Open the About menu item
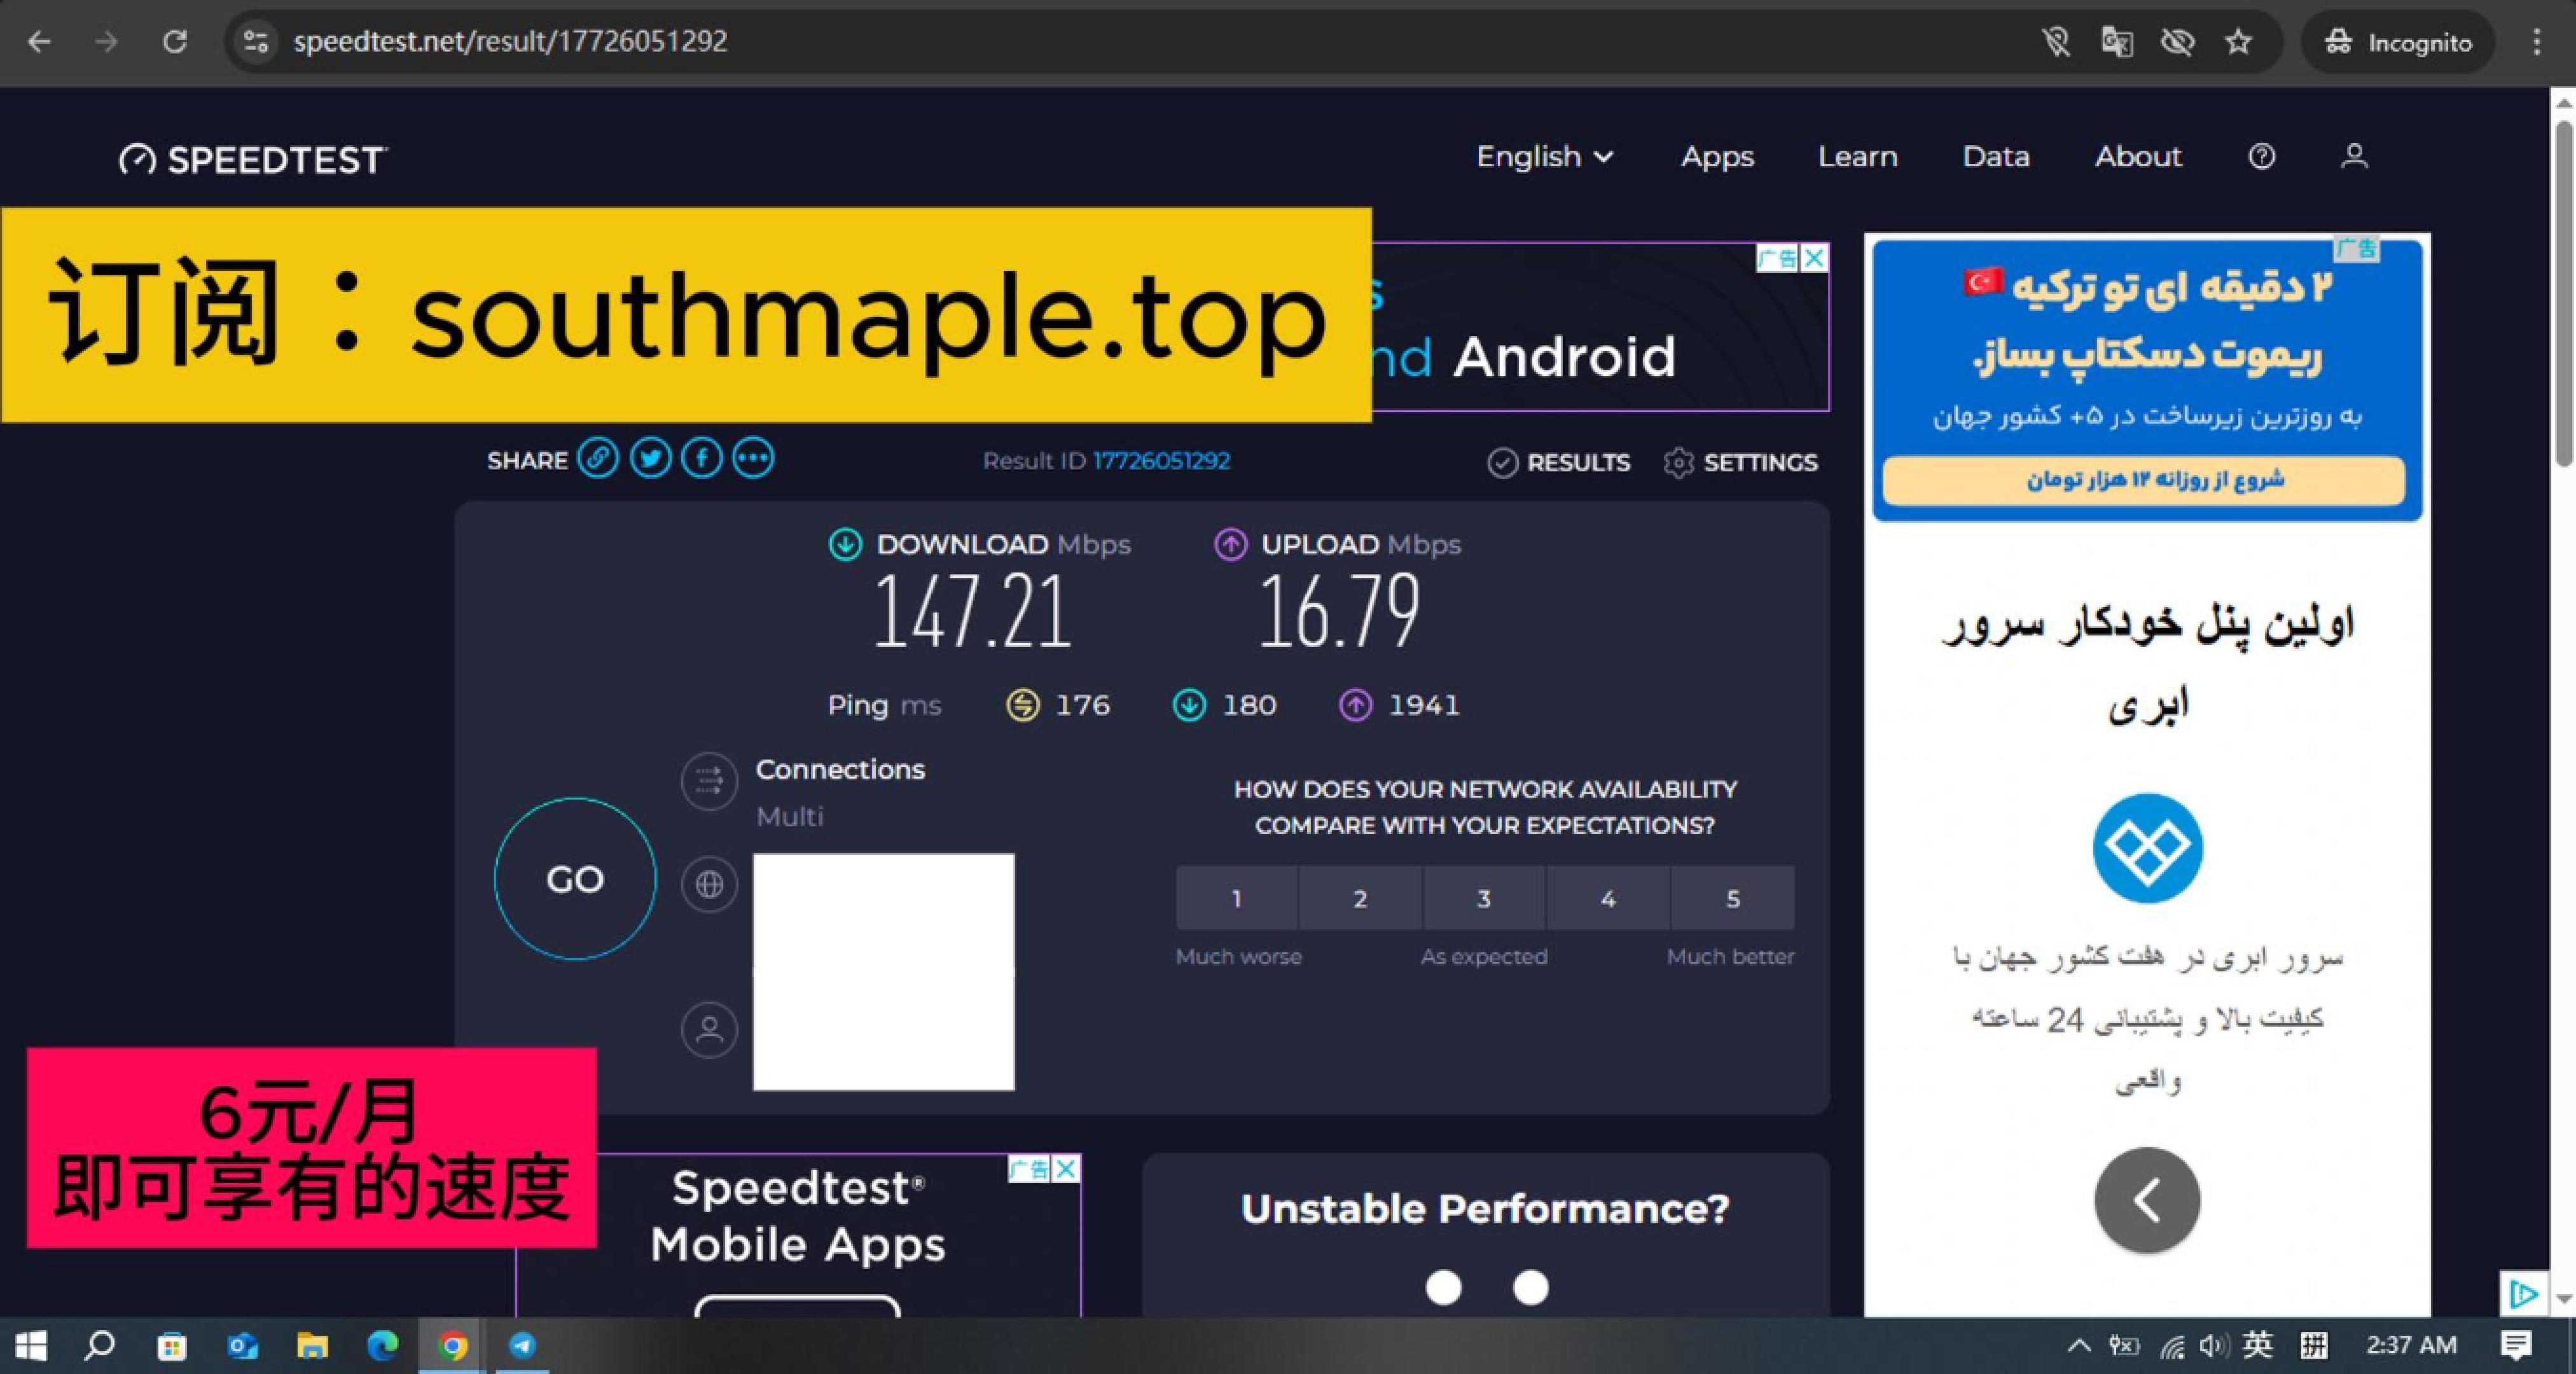 click(x=2138, y=157)
